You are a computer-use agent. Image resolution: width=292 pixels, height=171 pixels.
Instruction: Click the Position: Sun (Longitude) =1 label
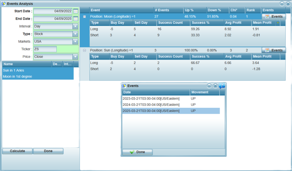pyautogui.click(x=111, y=51)
